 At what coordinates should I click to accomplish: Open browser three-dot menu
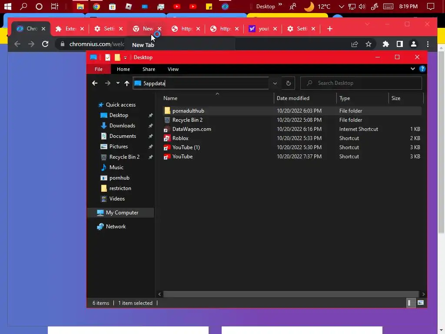428,44
